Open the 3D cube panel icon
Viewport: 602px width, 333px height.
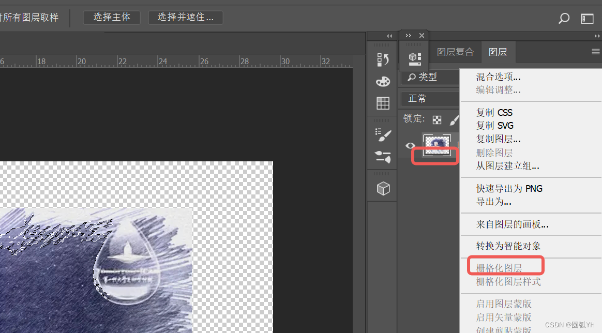click(382, 187)
